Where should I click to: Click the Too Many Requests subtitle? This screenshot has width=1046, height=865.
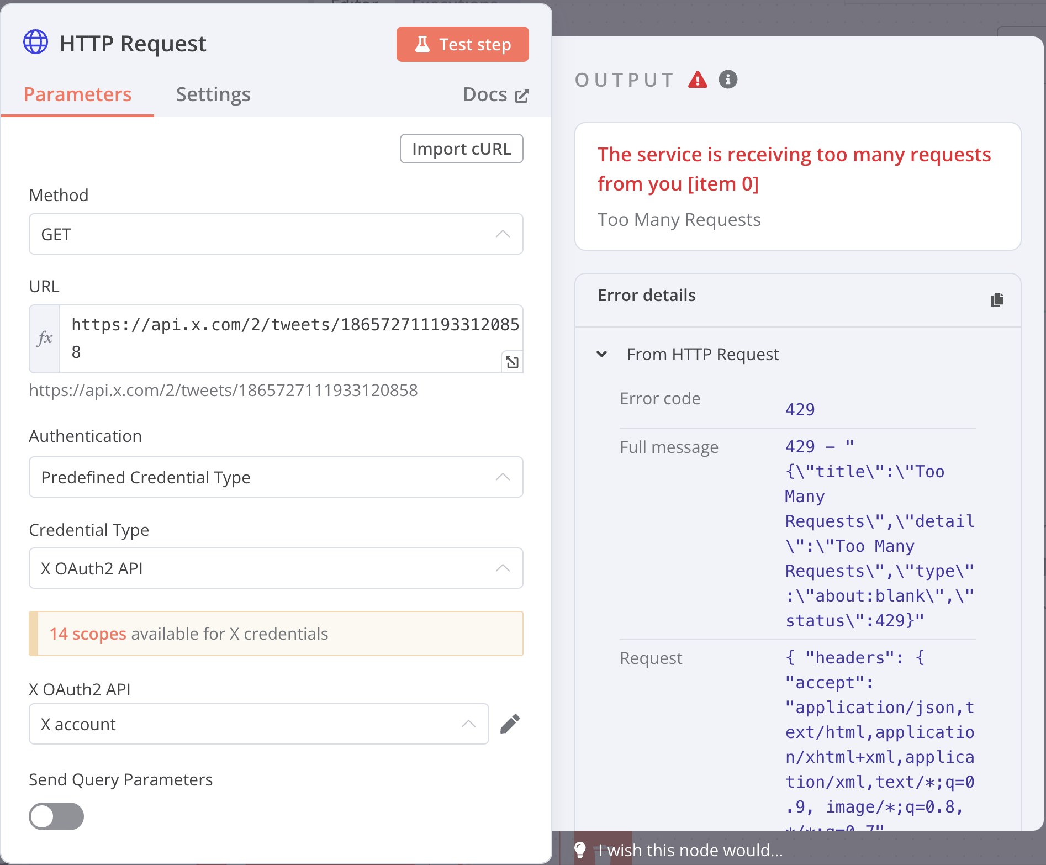tap(679, 220)
